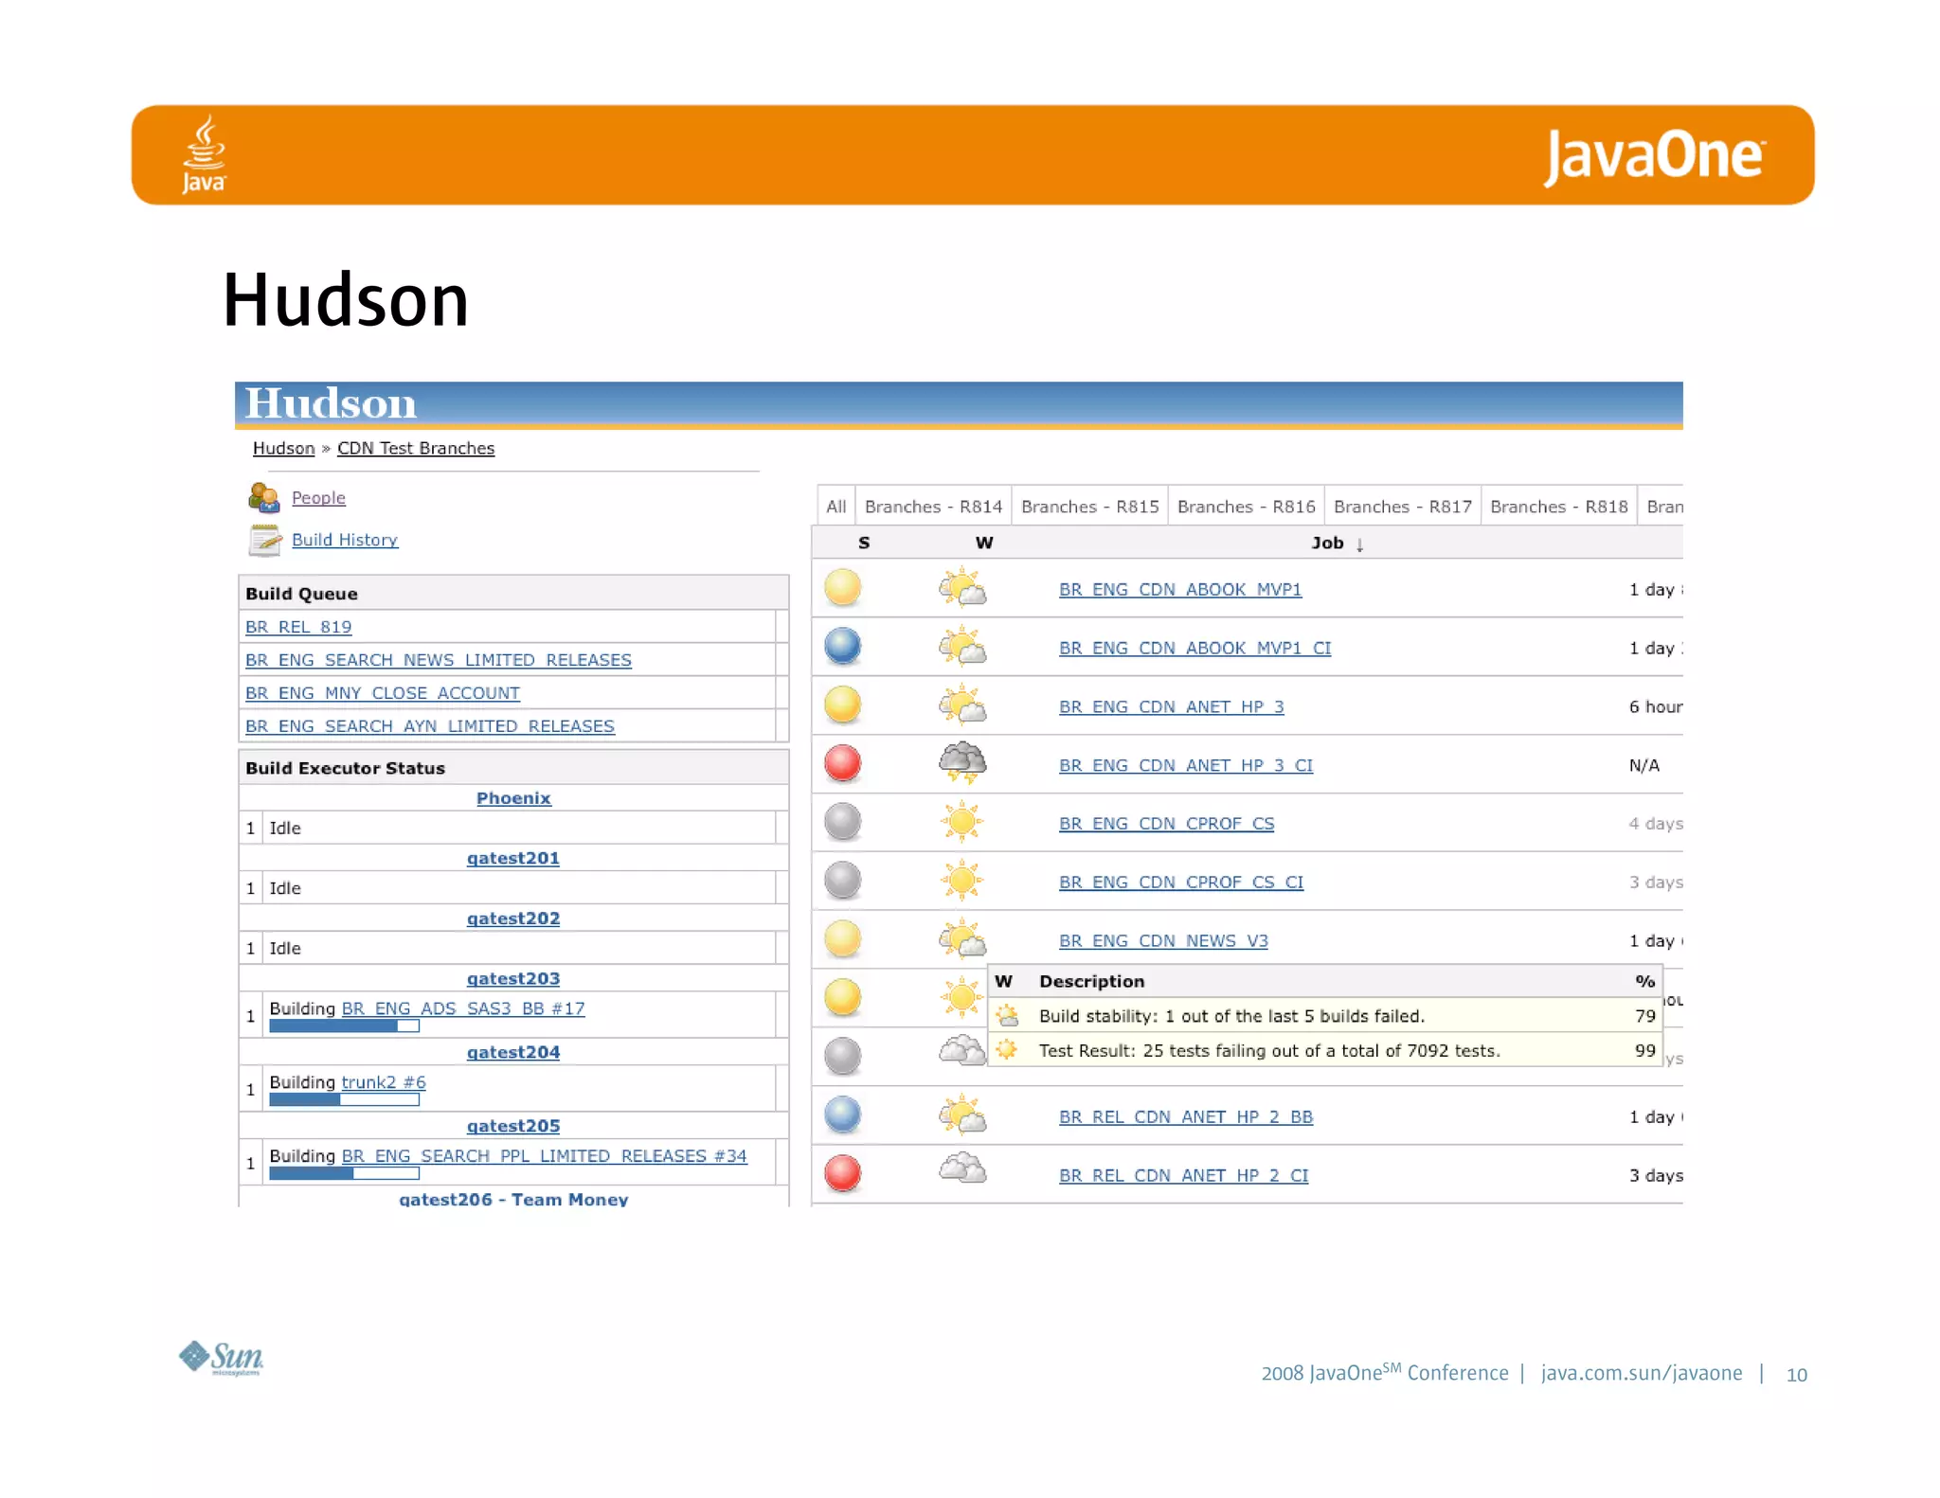1940x1498 pixels.
Task: Open the Phoenix executor node
Action: (513, 798)
